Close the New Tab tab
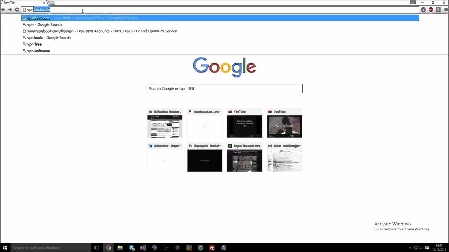The width and height of the screenshot is (449, 252). coord(44,2)
